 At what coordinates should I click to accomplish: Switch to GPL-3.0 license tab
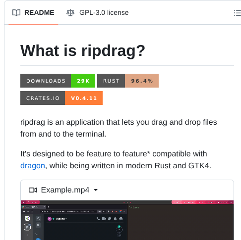tap(97, 13)
